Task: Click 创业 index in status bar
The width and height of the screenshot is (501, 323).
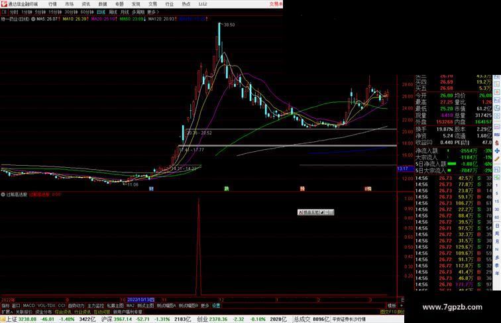Action: click(202, 319)
